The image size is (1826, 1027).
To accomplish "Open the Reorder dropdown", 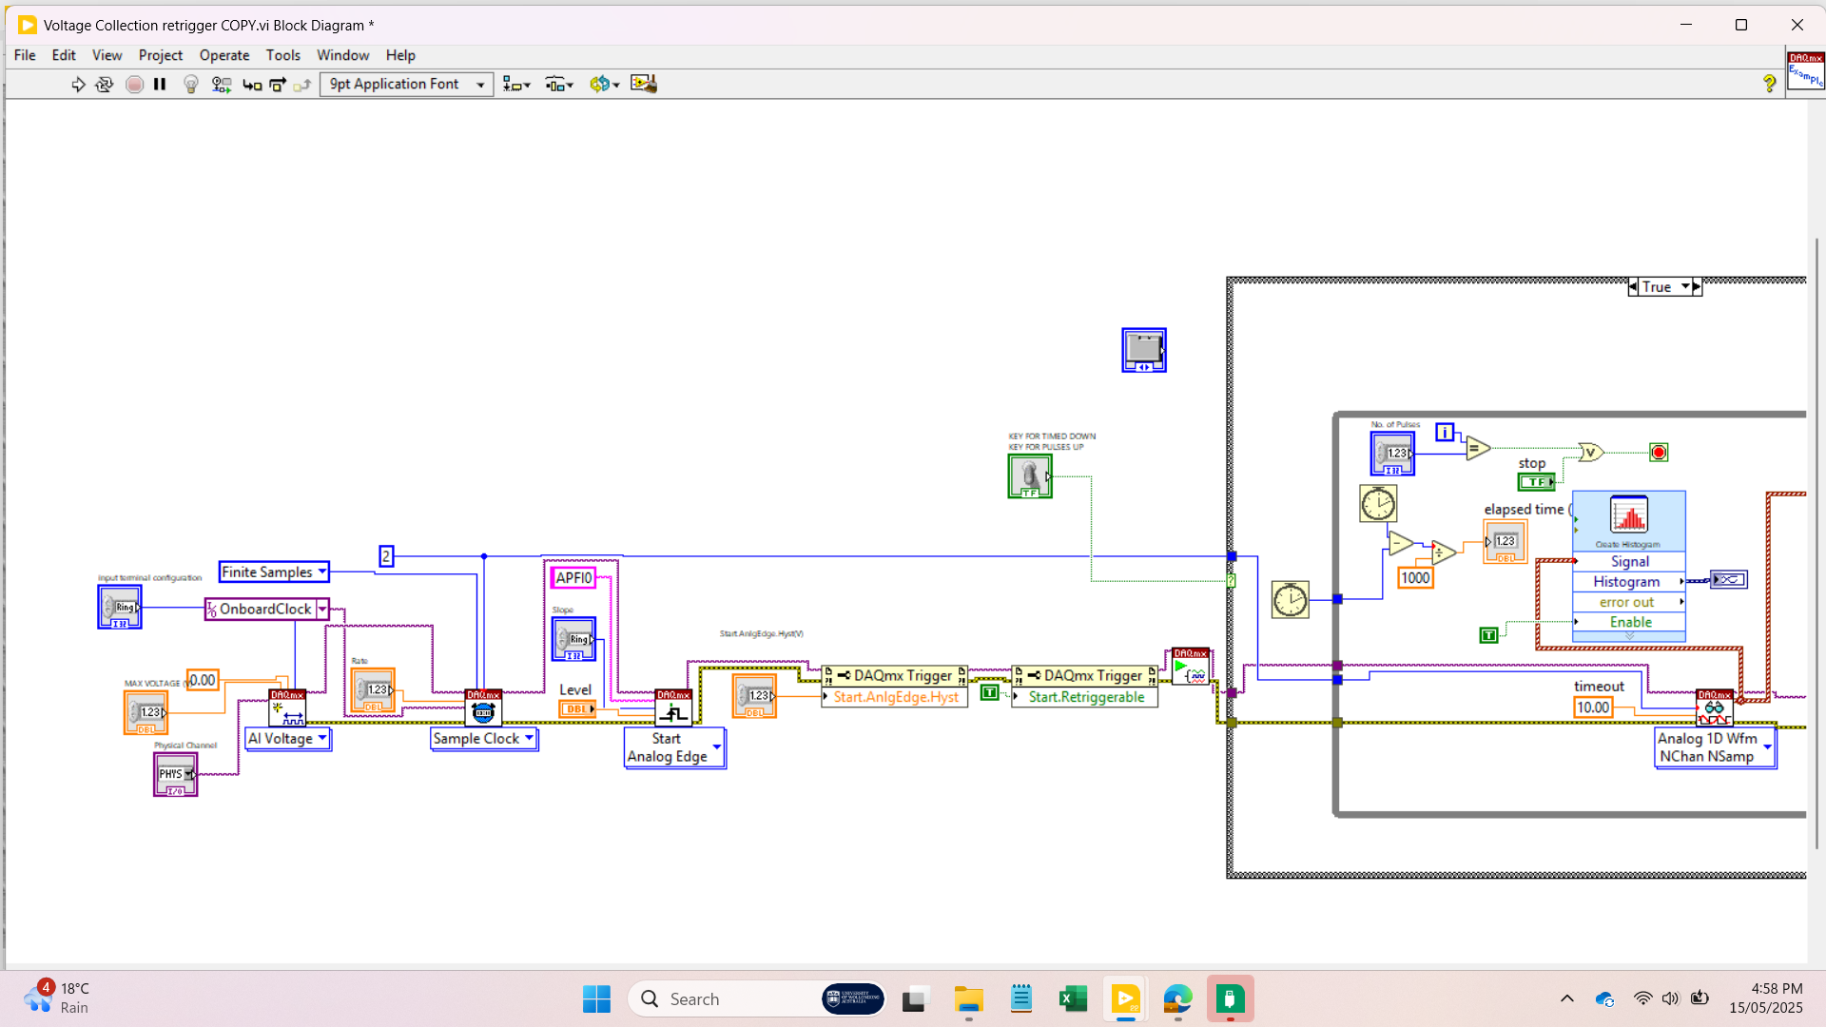I will pyautogui.click(x=604, y=85).
